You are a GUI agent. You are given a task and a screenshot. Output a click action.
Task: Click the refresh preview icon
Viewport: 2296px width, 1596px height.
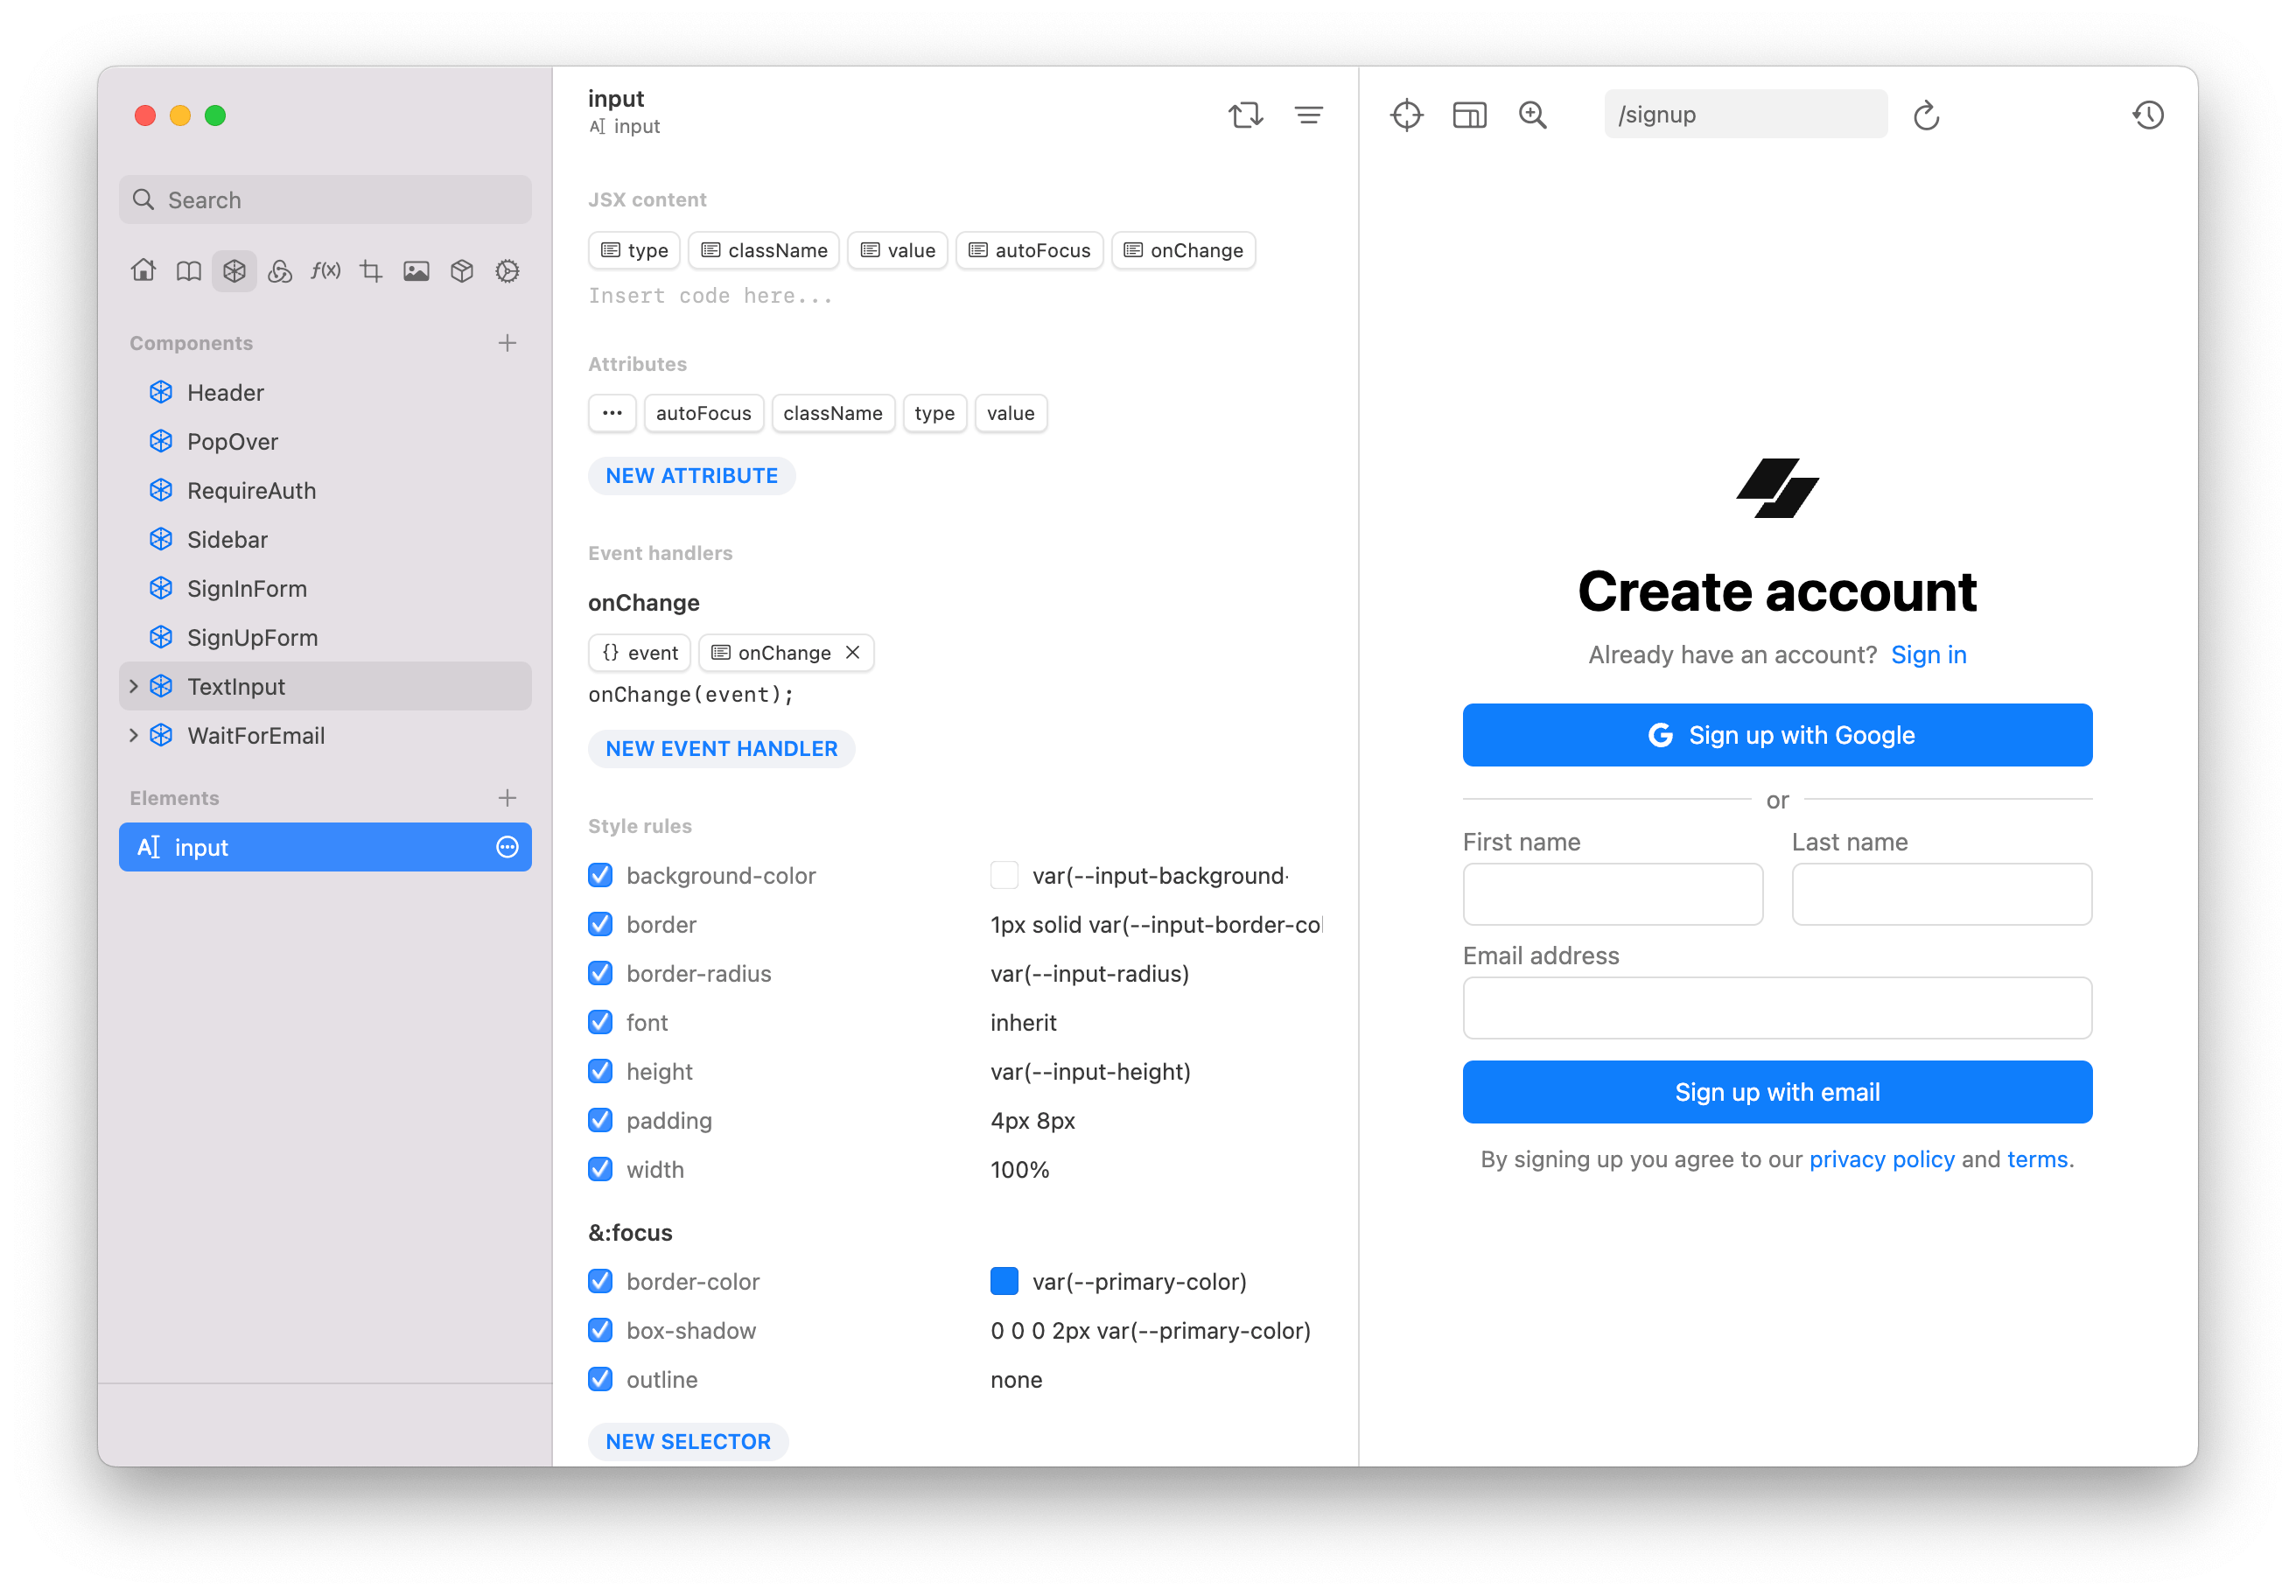1927,115
